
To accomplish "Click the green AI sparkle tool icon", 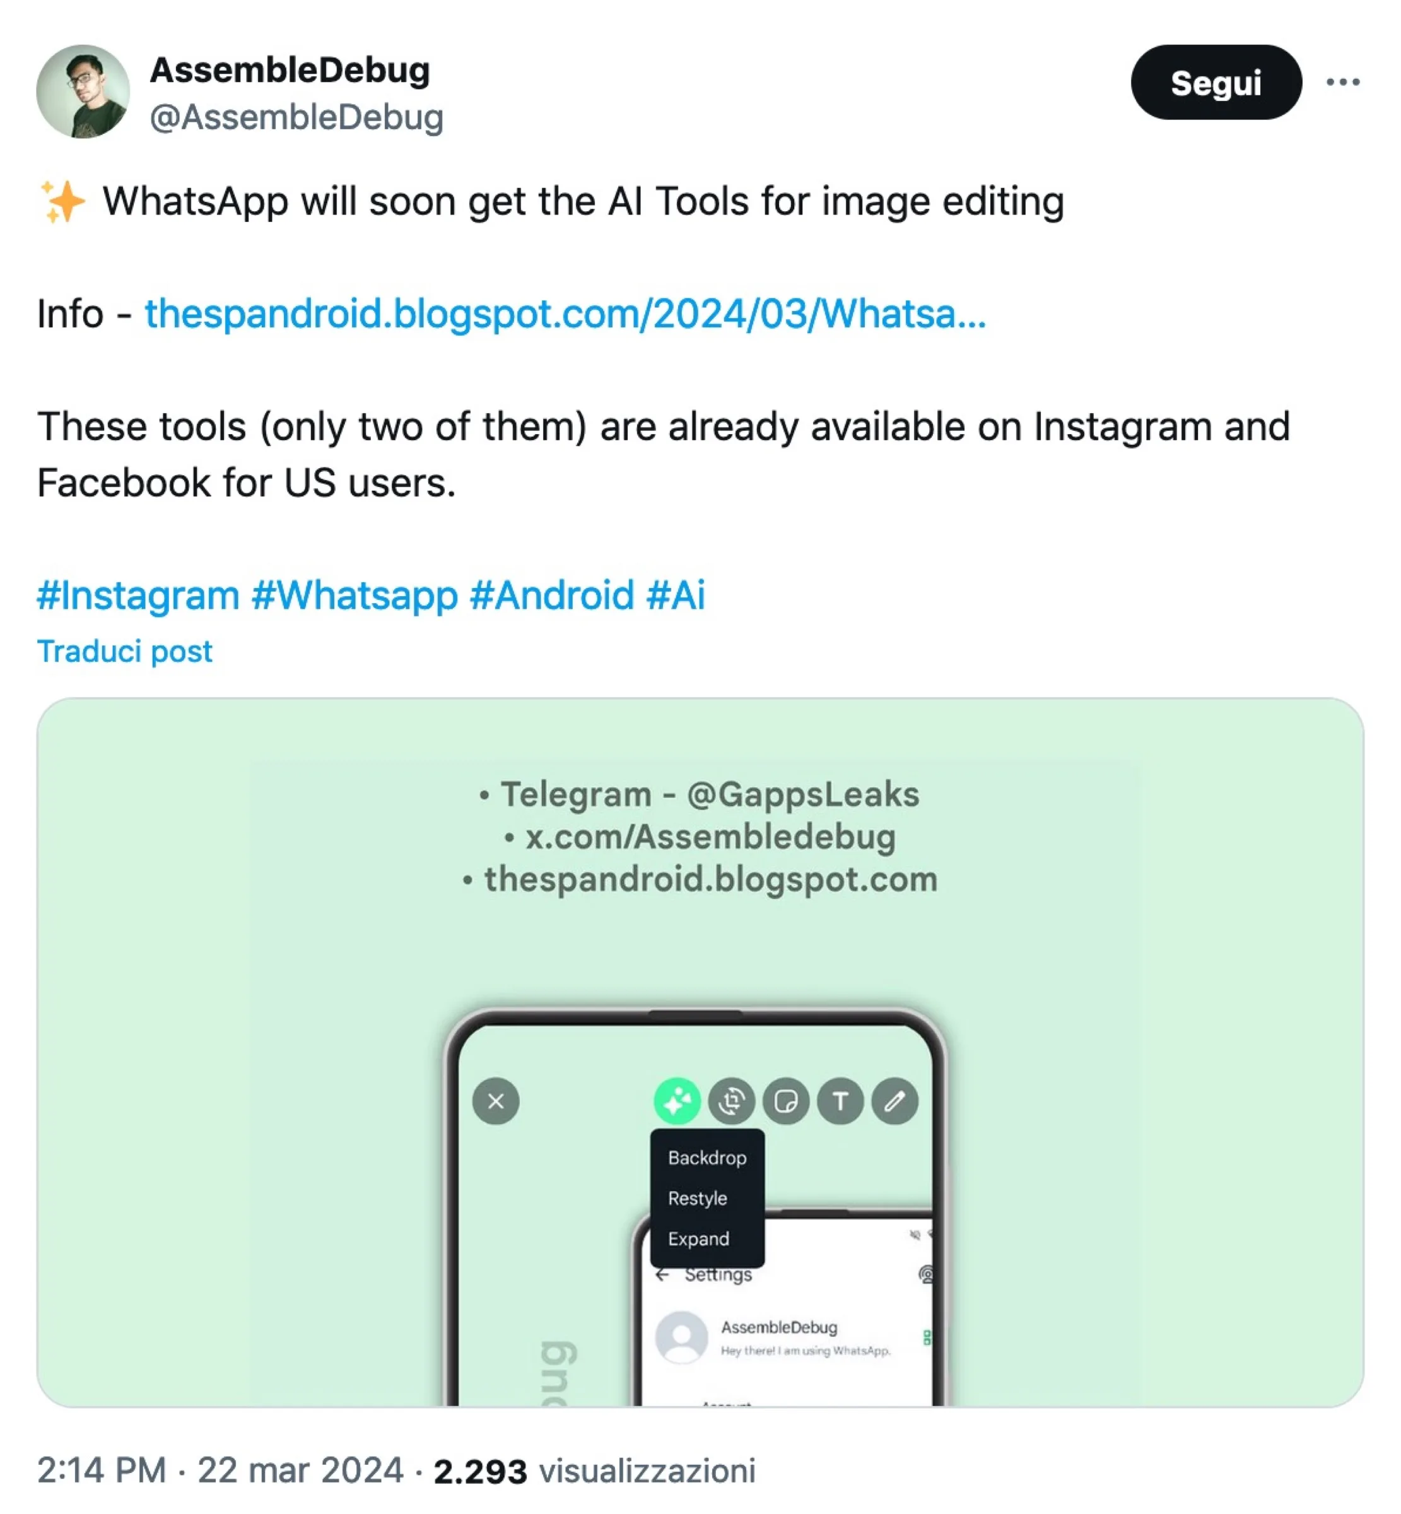I will click(676, 1101).
